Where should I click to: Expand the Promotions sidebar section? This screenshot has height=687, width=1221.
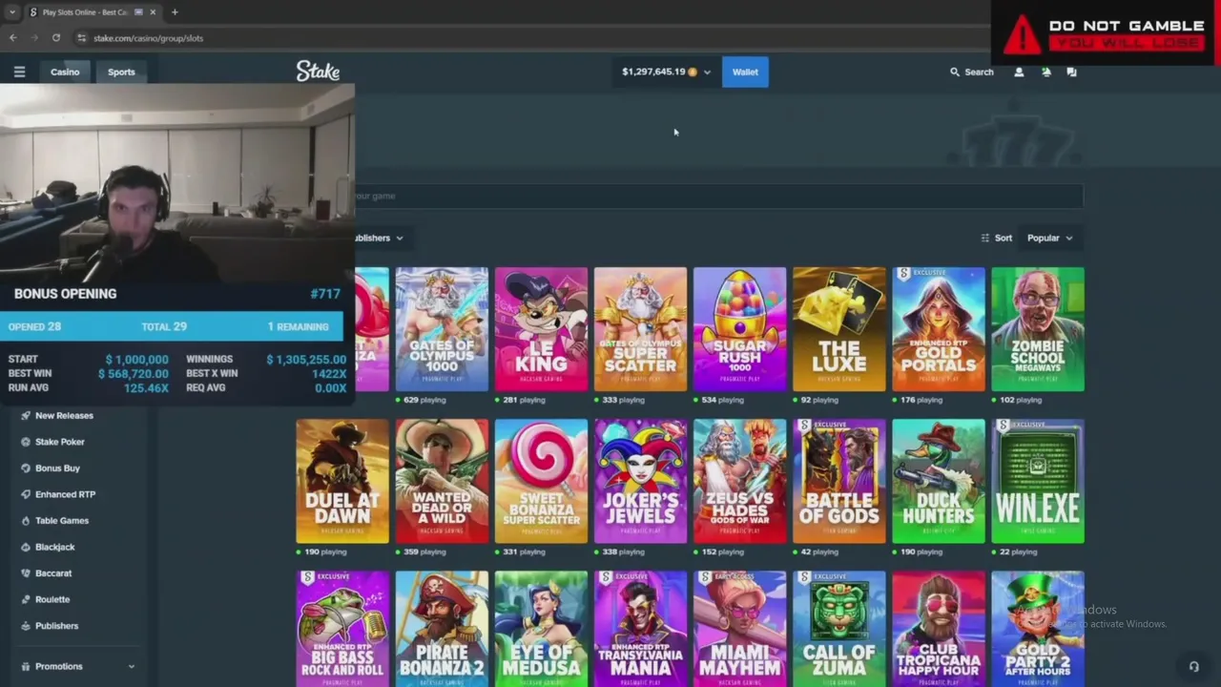point(132,666)
